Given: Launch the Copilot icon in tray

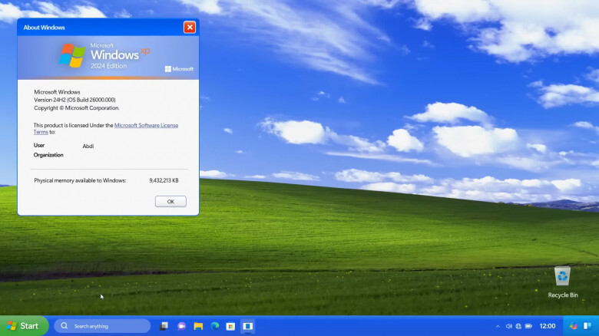Looking at the screenshot, I should 574,326.
